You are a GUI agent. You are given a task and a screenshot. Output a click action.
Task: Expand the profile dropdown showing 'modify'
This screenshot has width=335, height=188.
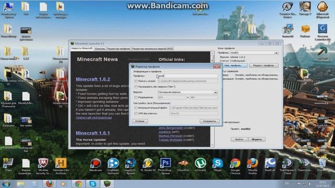(x=276, y=53)
